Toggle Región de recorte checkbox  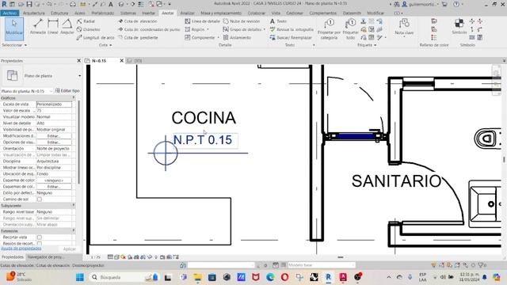(39, 243)
